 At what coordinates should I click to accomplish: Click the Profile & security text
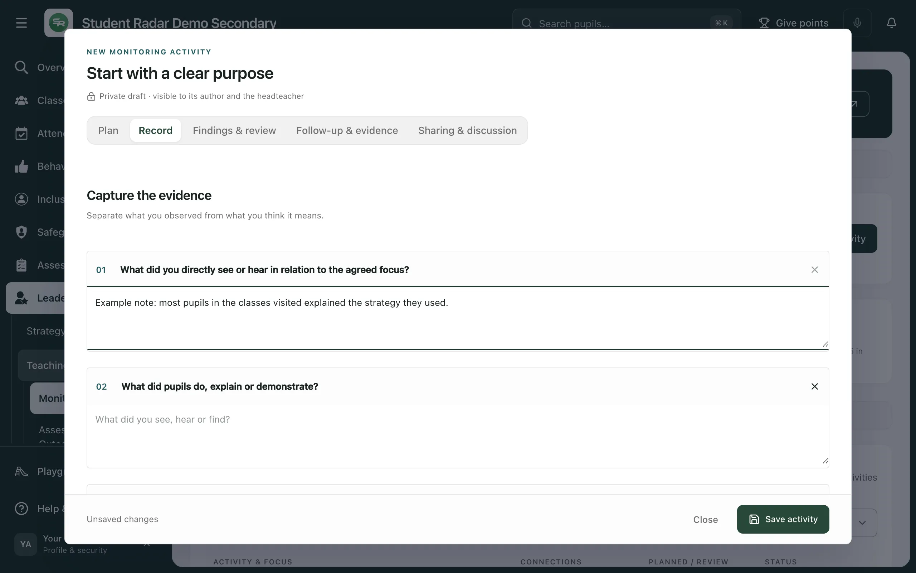pyautogui.click(x=75, y=550)
